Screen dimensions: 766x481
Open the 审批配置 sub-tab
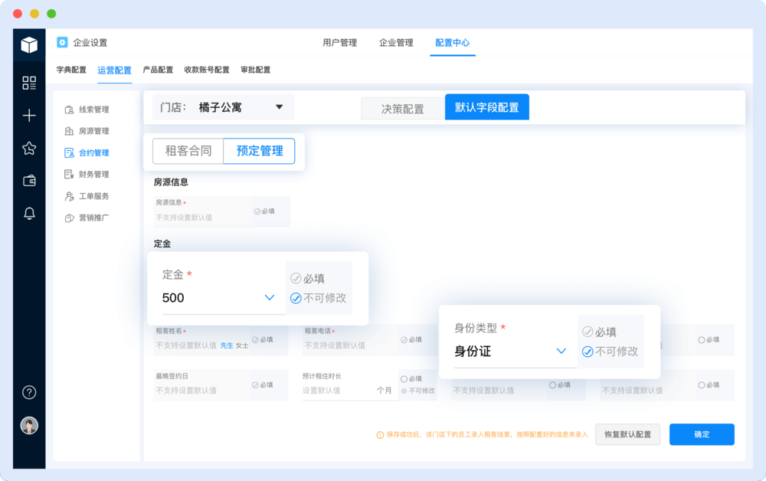pyautogui.click(x=256, y=70)
